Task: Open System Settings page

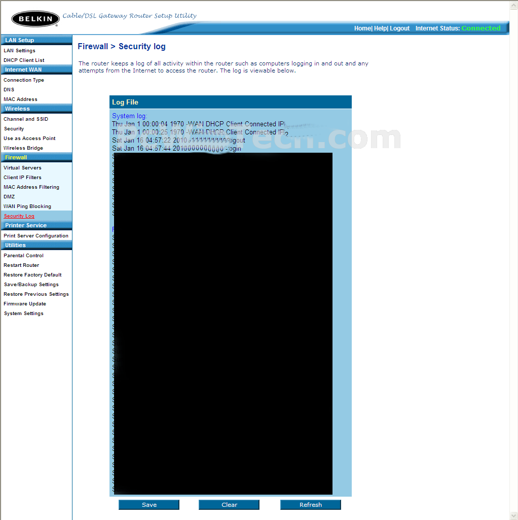Action: (23, 314)
